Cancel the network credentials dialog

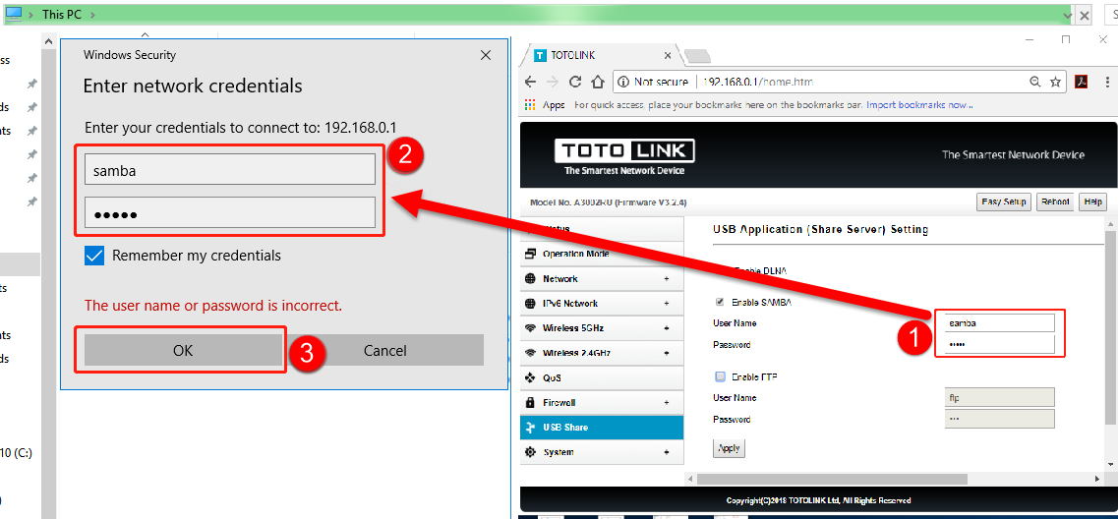pyautogui.click(x=385, y=350)
